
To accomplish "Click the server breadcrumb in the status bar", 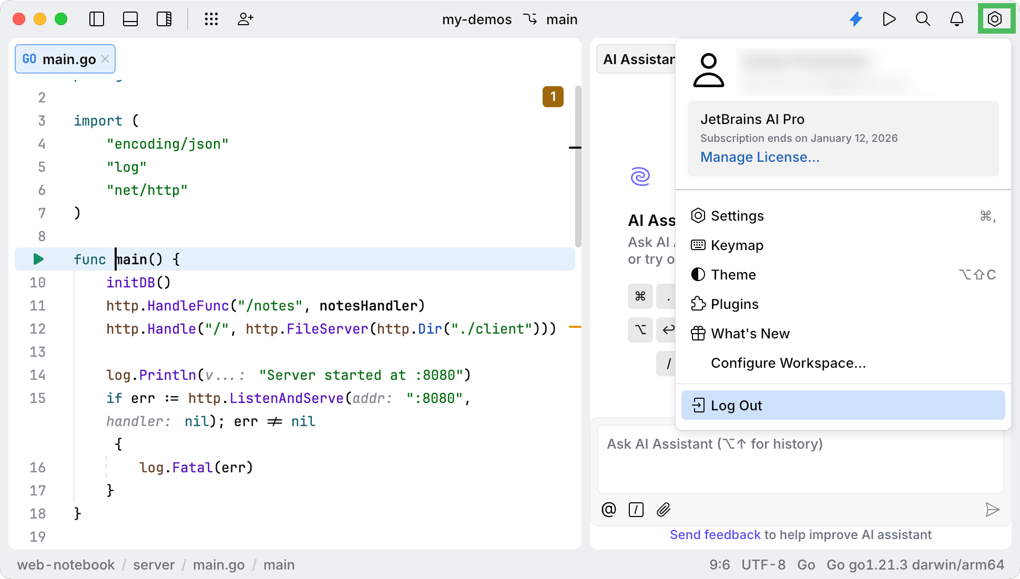I will click(x=154, y=565).
